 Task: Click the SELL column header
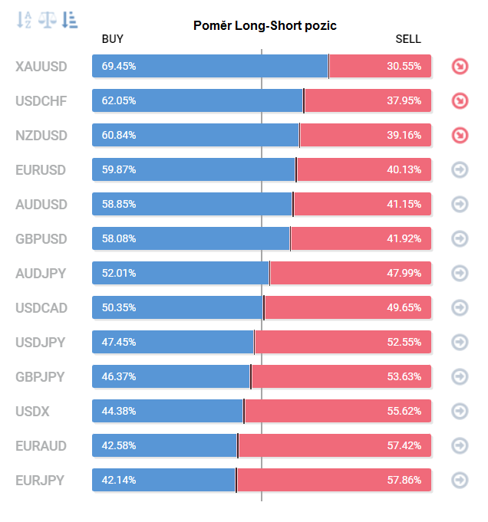pyautogui.click(x=407, y=39)
